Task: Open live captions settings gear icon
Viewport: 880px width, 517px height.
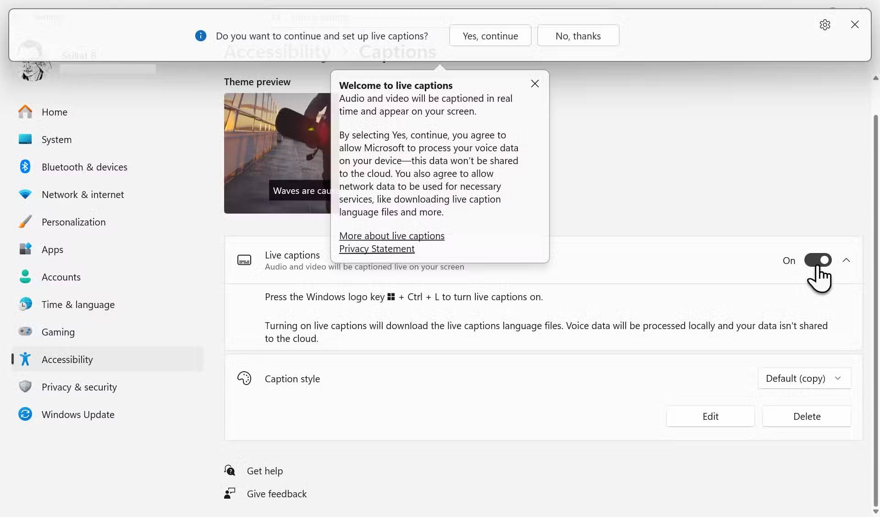Action: (825, 25)
